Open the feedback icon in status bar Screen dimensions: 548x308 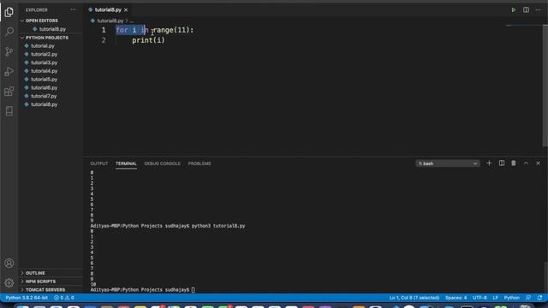tap(528, 298)
